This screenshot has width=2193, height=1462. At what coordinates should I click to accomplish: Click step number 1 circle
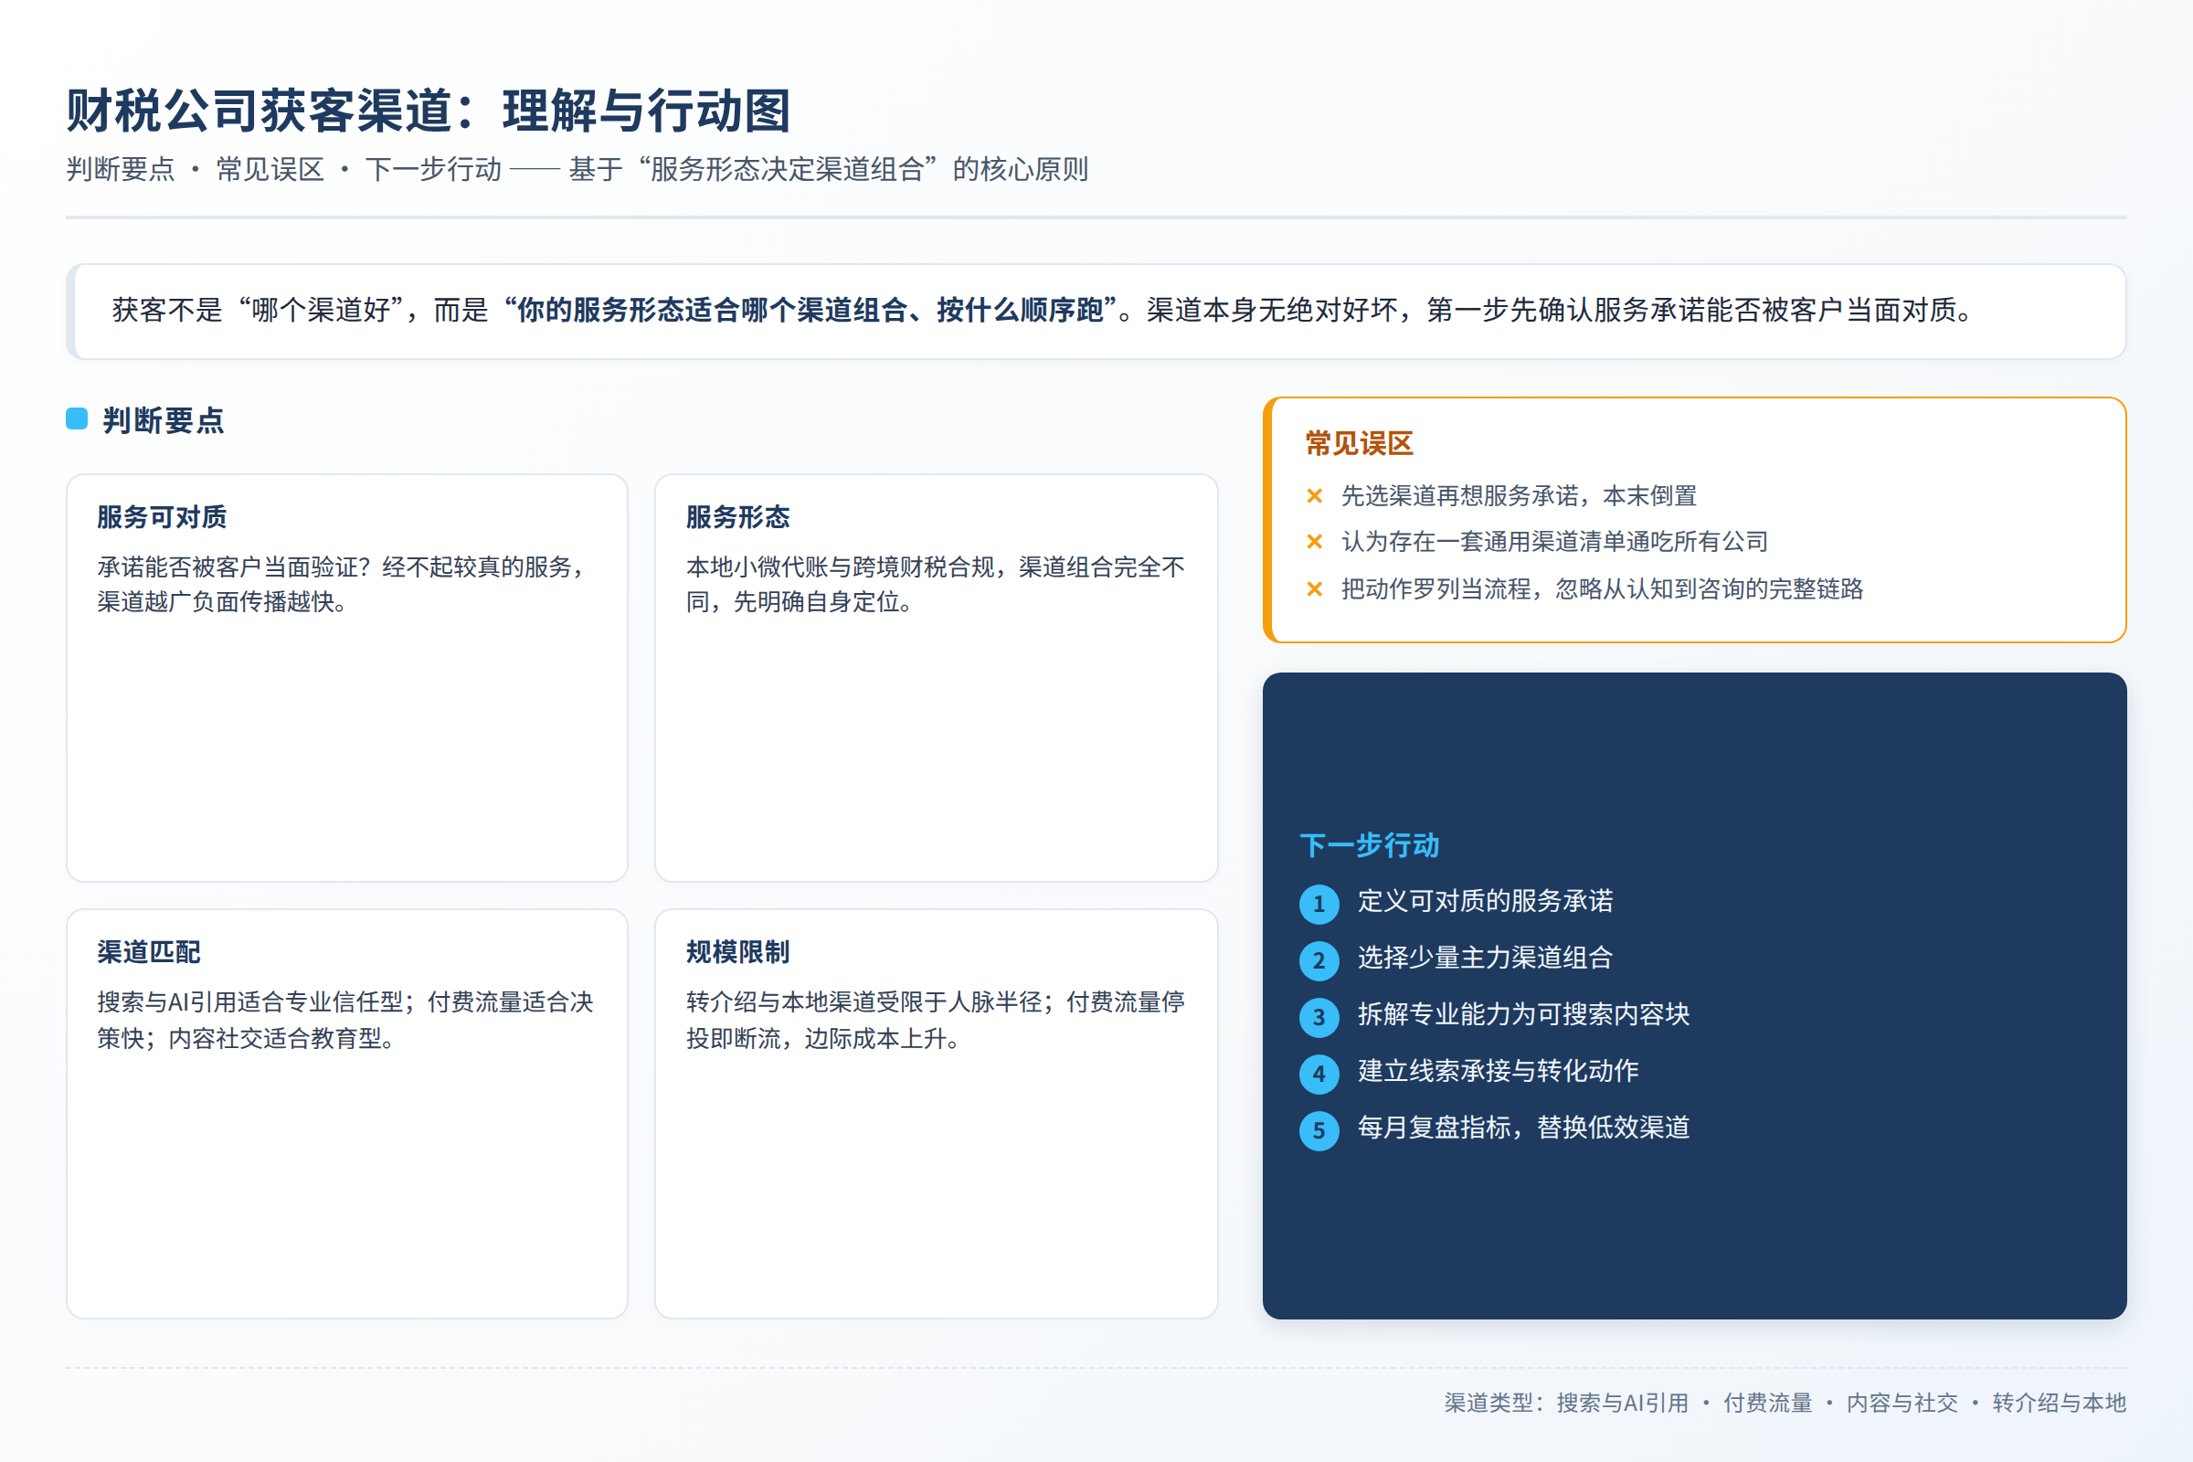tap(1319, 904)
